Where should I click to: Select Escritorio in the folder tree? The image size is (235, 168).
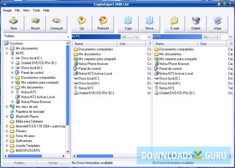coord(16,43)
